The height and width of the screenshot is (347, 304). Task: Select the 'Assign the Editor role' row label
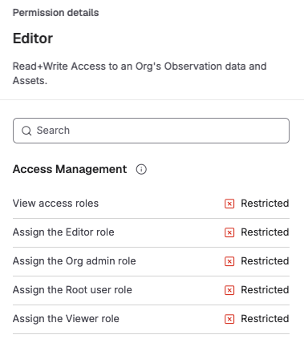pyautogui.click(x=63, y=232)
